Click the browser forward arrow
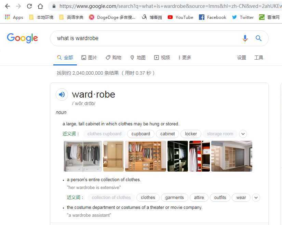This screenshot has width=282, height=225. click(x=18, y=6)
